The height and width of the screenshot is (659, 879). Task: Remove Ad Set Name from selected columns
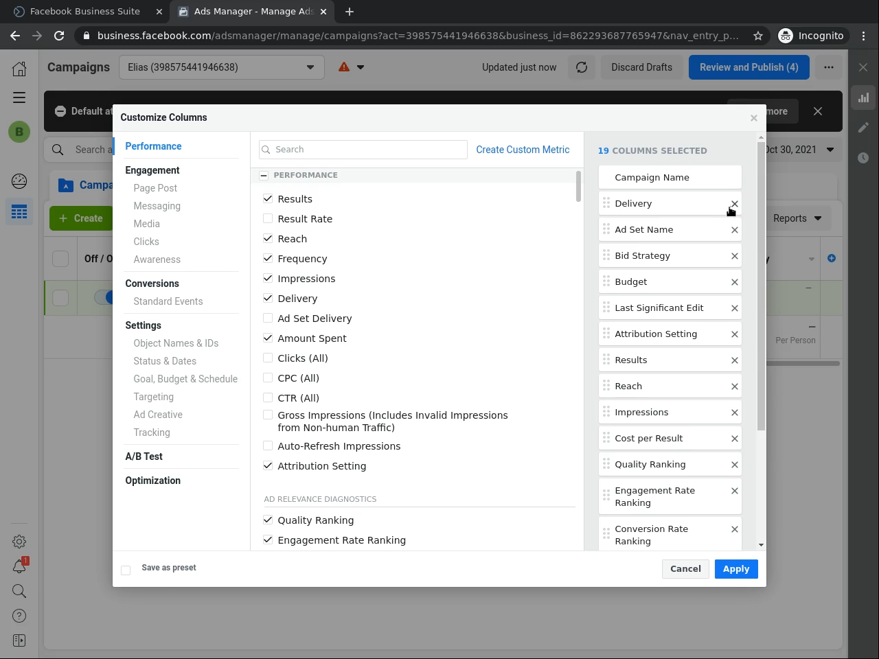(734, 230)
